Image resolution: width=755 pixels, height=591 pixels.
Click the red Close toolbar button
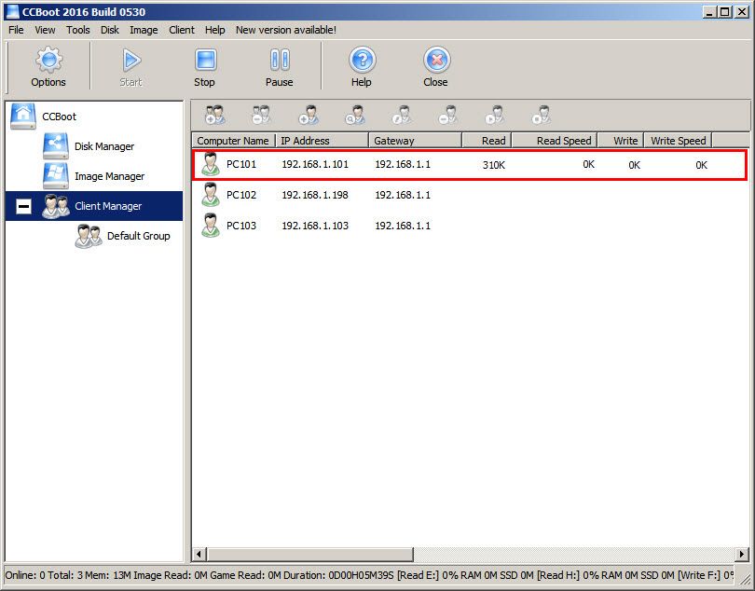pos(436,66)
